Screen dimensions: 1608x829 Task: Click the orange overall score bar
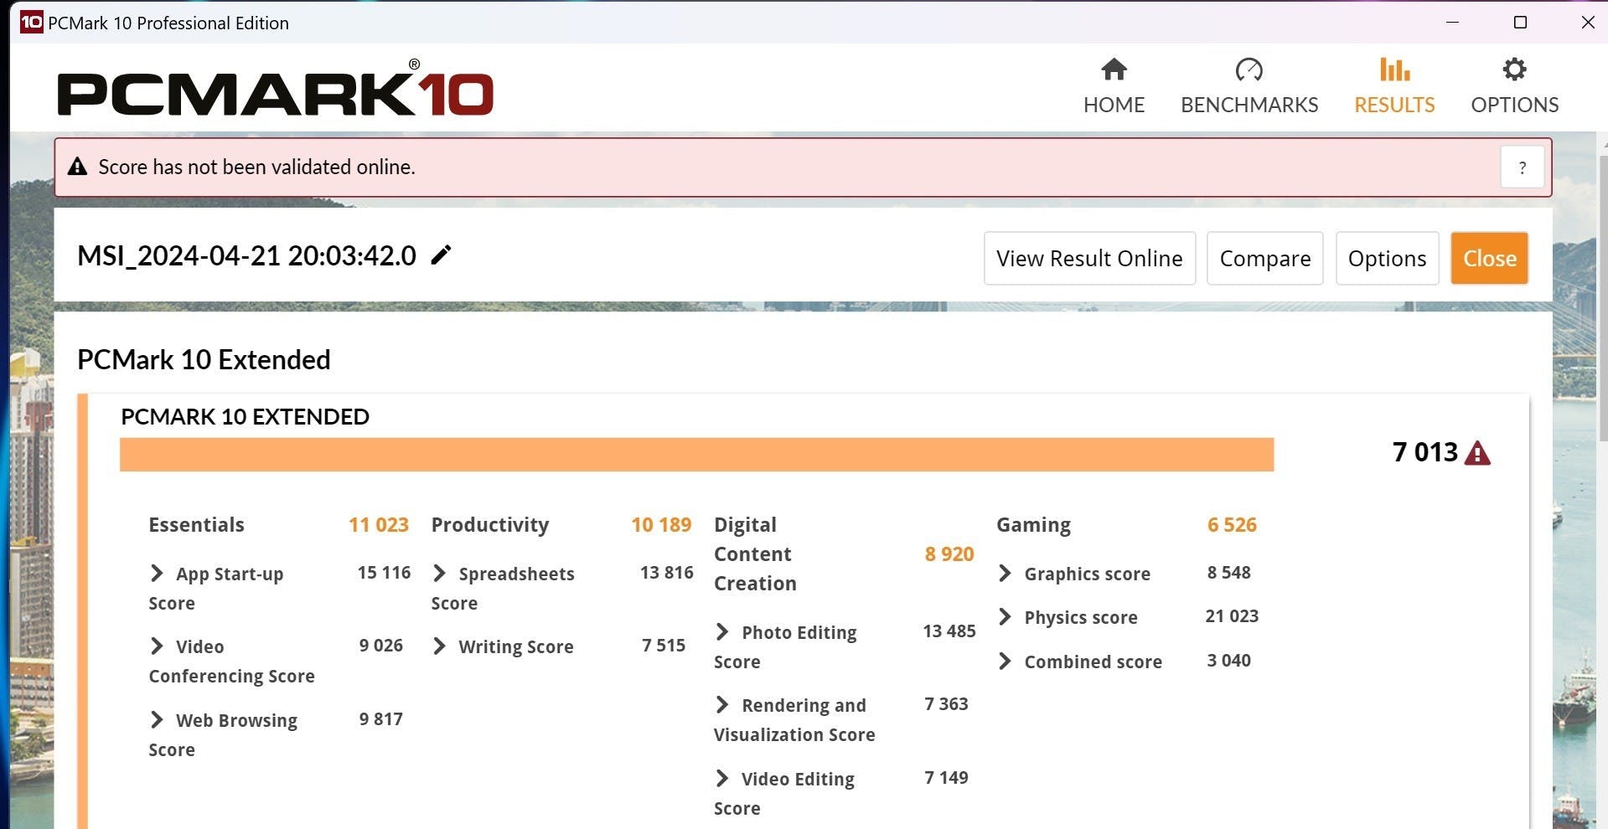[x=696, y=455]
